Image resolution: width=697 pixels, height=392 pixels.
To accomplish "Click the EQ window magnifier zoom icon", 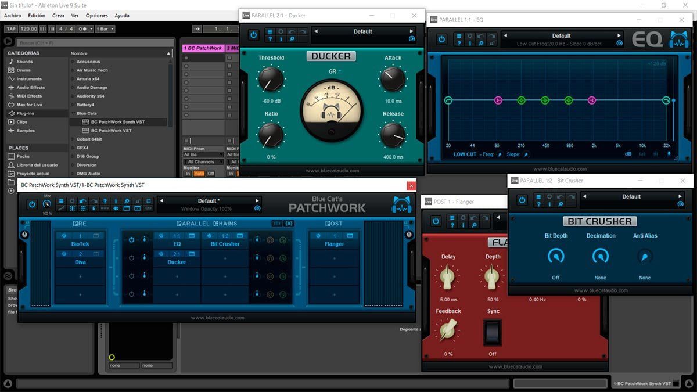I will [481, 44].
